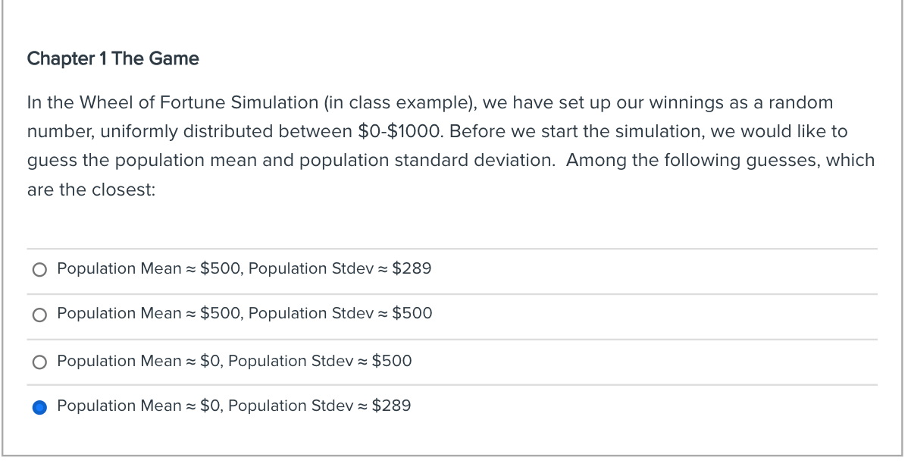Click the "$0-$1000" range in the question
Screen dimensions: 911x470
(402, 132)
